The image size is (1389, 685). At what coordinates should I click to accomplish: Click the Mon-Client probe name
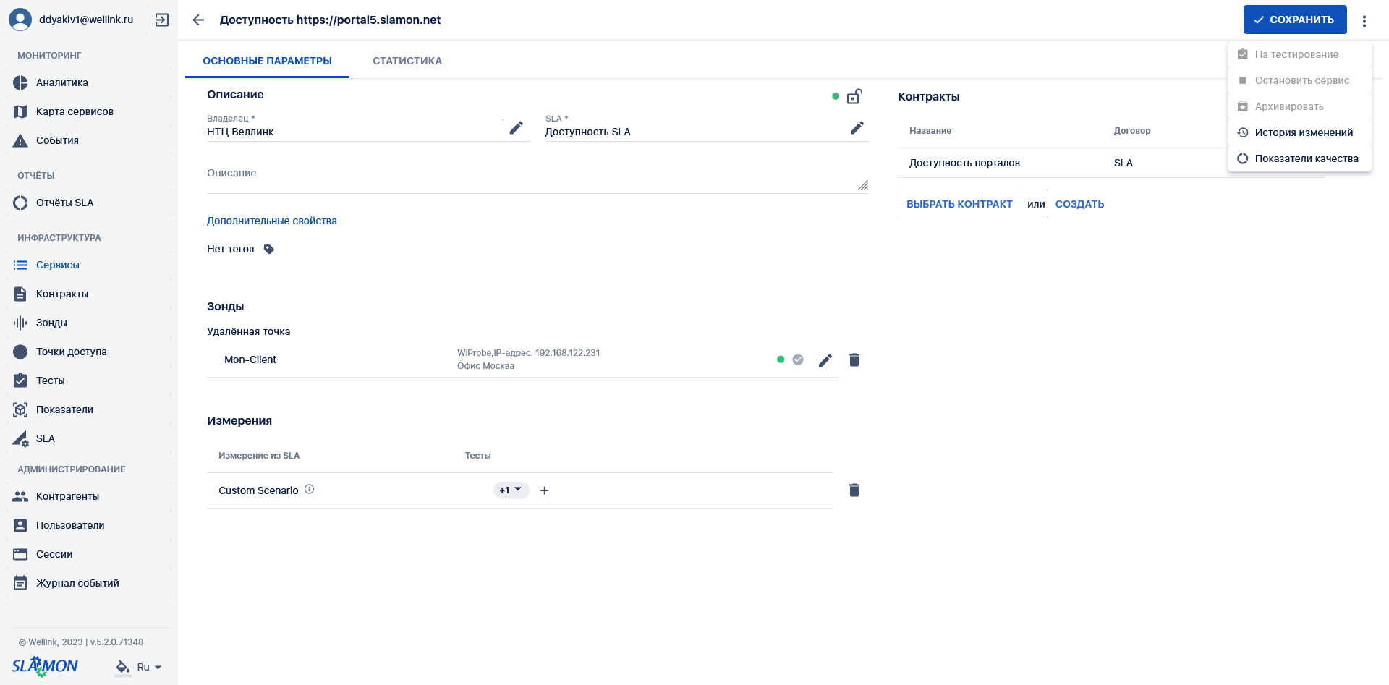coord(250,359)
